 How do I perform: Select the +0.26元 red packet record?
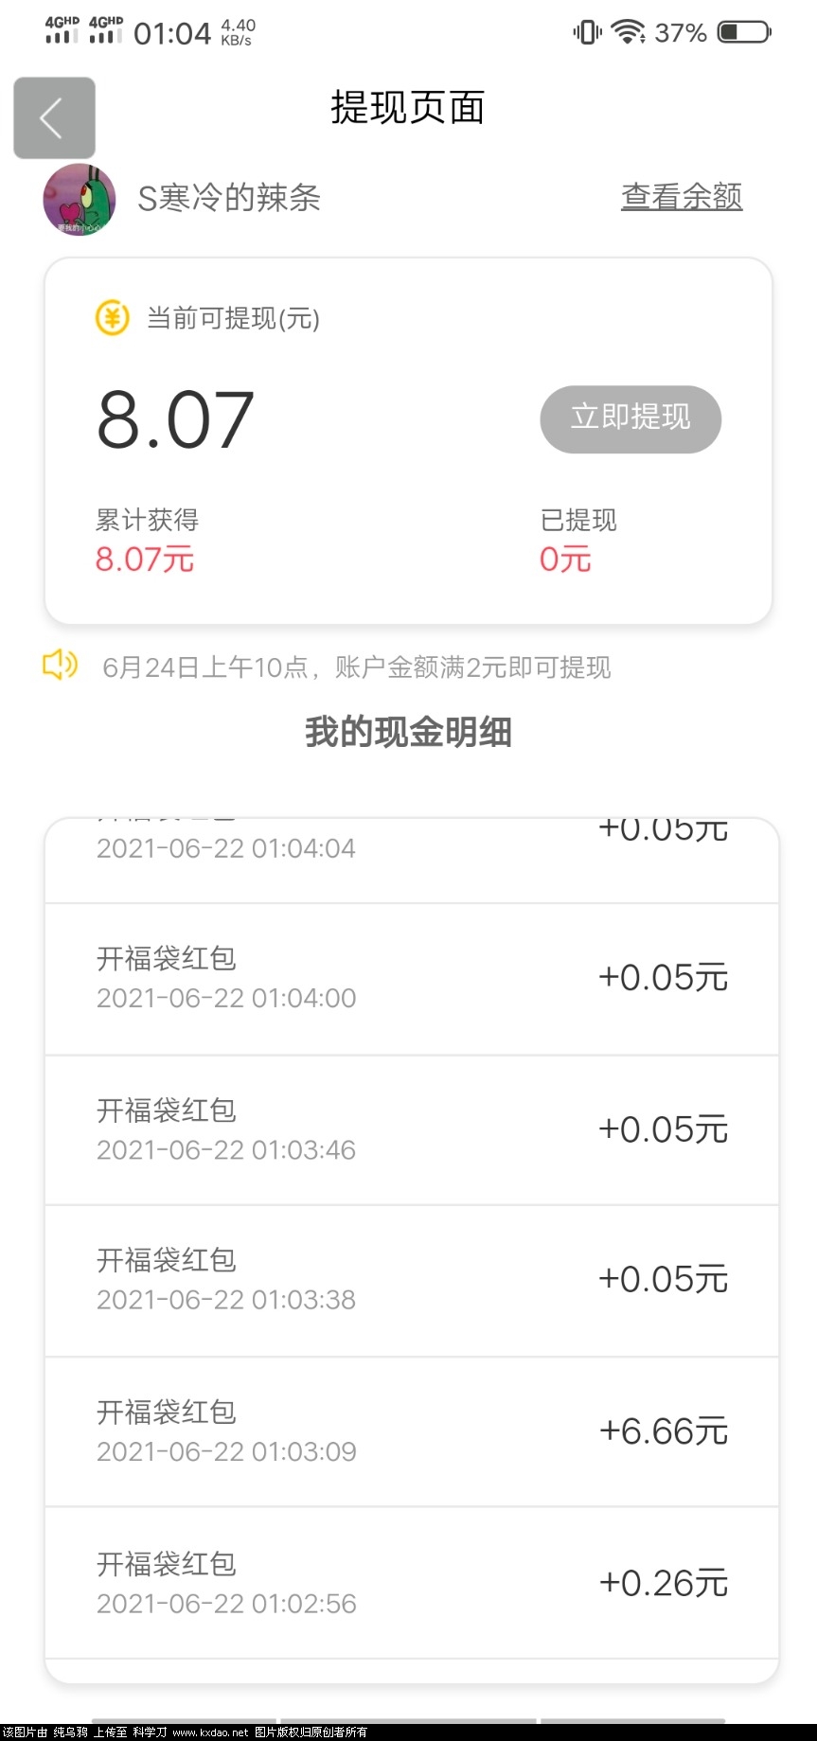pyautogui.click(x=412, y=1583)
